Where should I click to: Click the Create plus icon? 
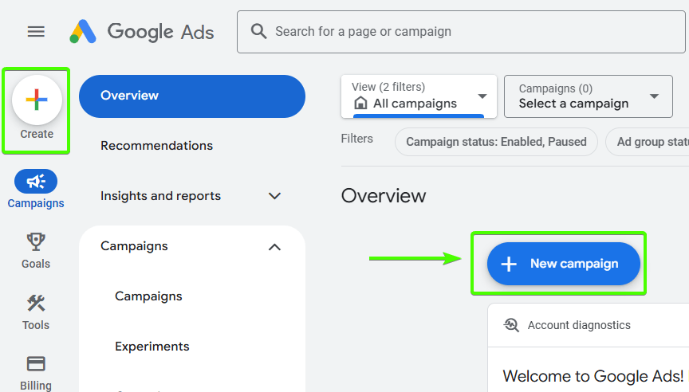(37, 100)
